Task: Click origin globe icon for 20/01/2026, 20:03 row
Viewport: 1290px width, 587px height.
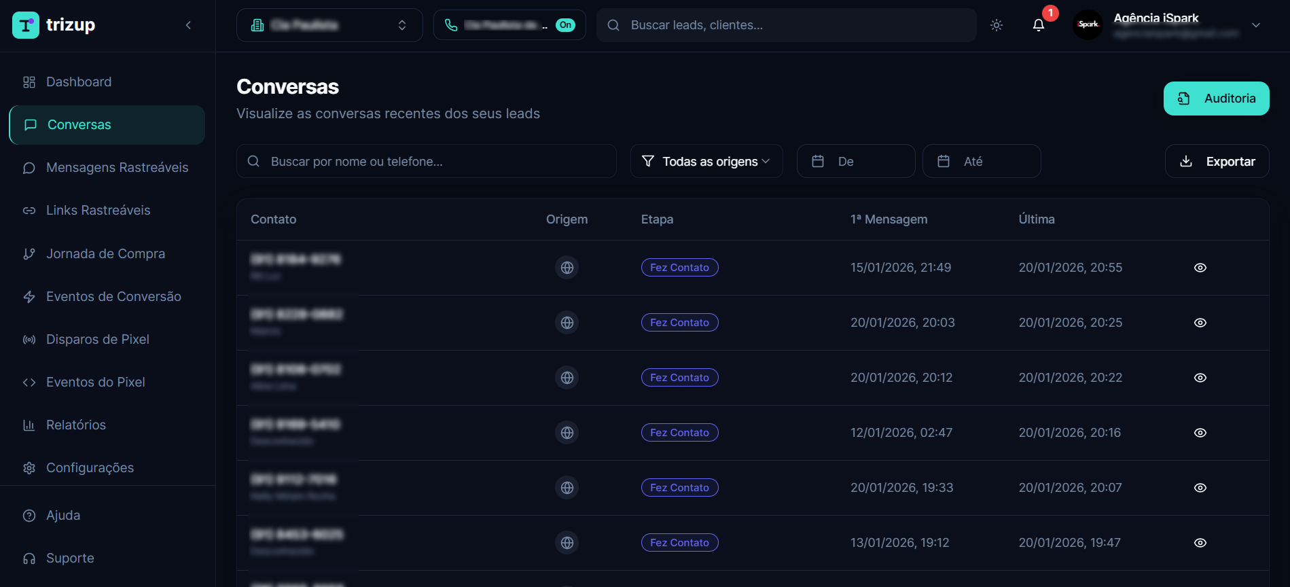Action: 567,323
